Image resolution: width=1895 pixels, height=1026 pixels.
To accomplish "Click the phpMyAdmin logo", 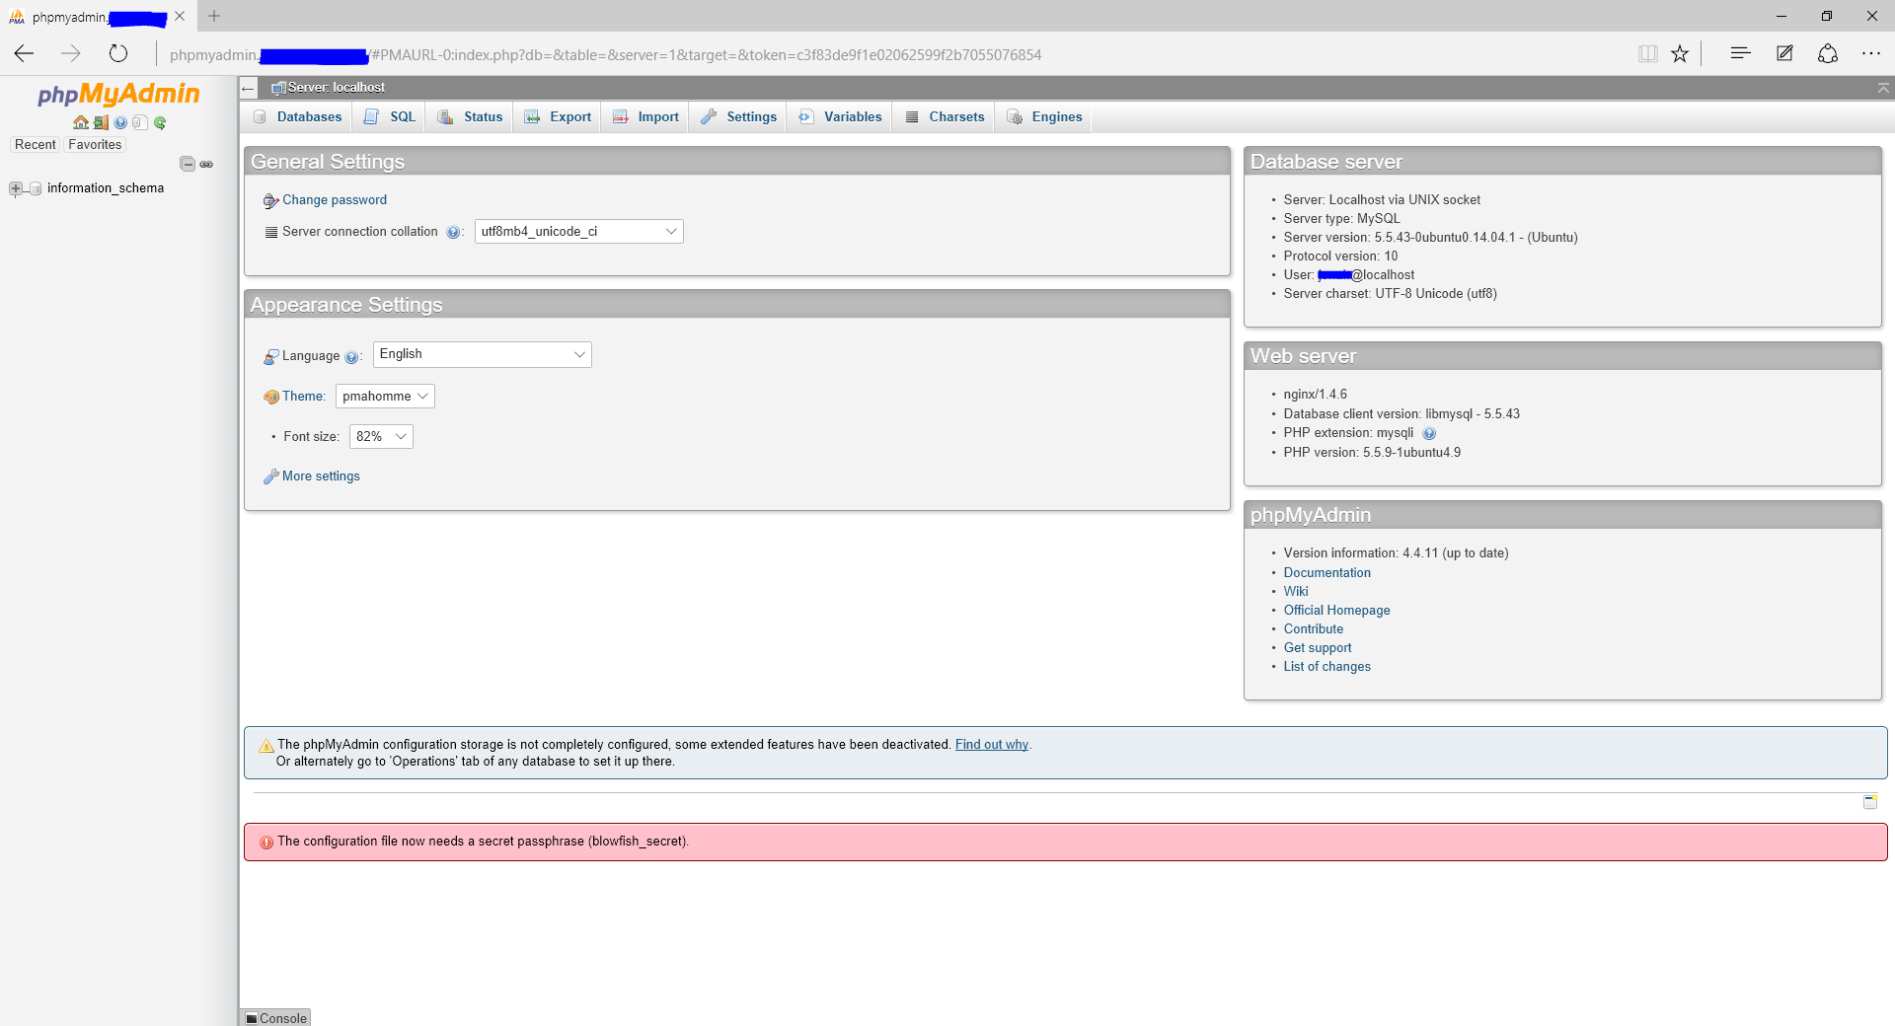I will (118, 94).
